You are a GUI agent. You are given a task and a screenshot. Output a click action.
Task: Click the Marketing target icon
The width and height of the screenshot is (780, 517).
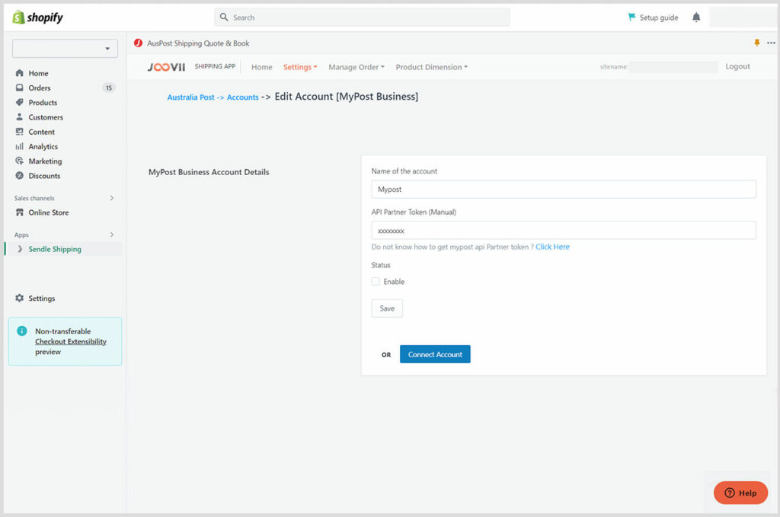(19, 161)
